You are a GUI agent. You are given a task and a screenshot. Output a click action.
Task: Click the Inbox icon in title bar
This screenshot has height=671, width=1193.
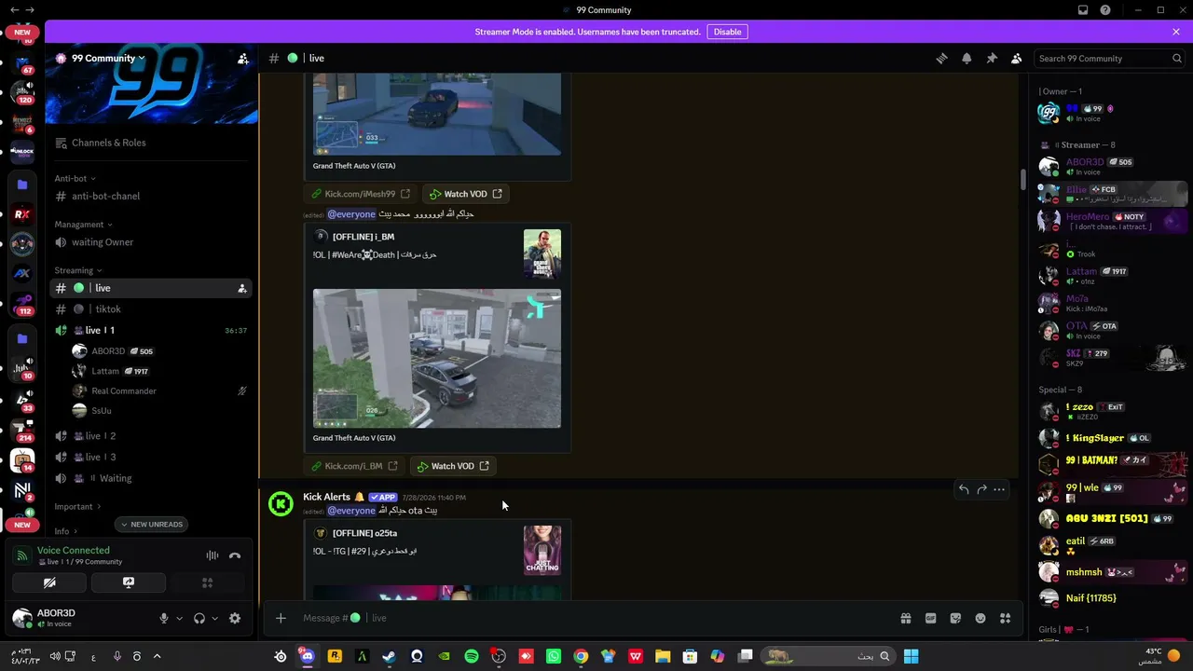[1083, 10]
